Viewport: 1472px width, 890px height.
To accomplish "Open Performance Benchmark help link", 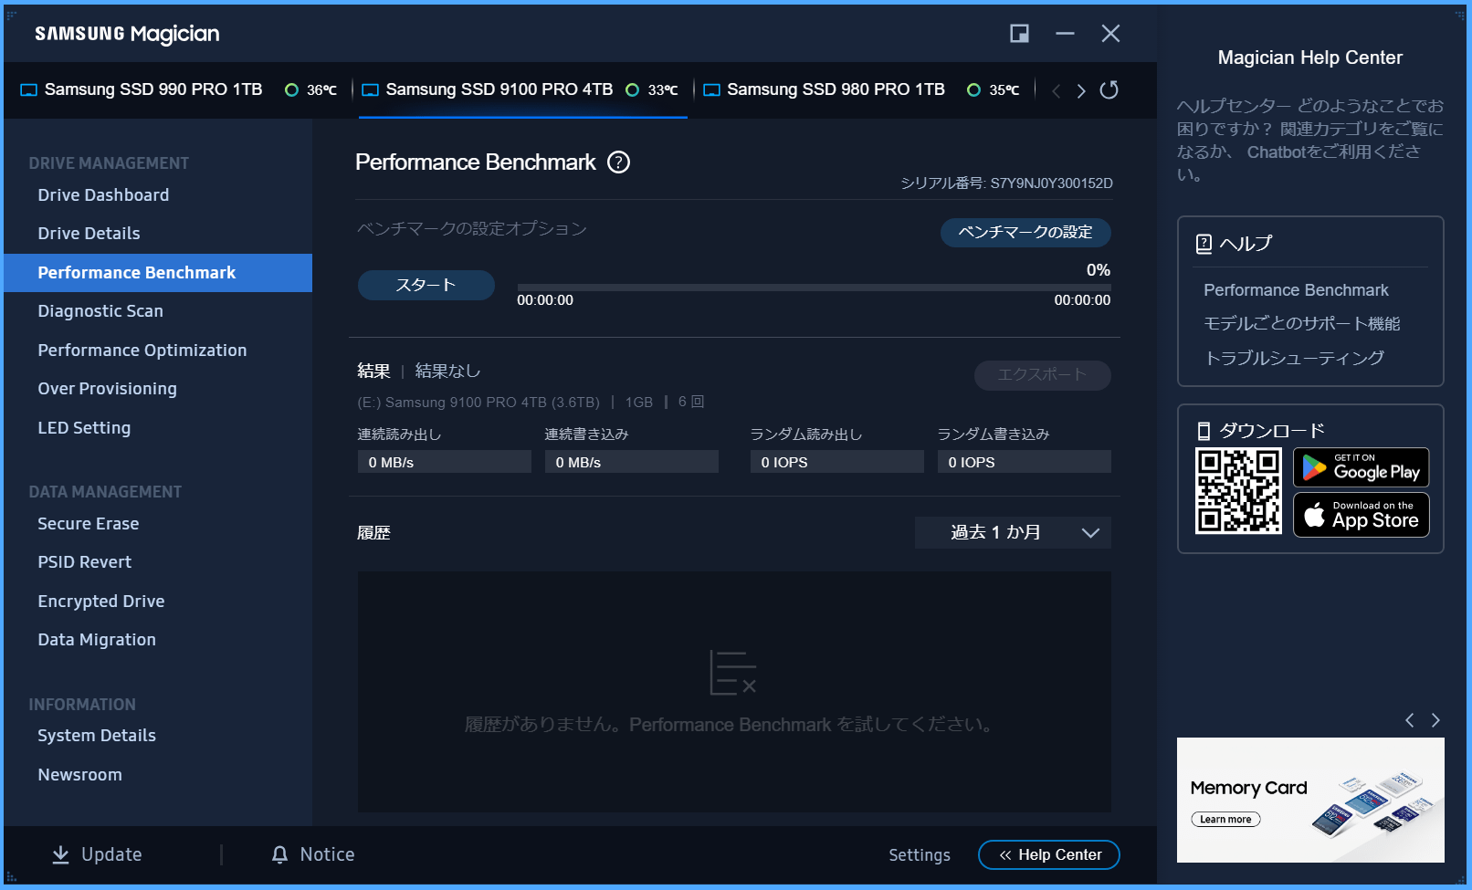I will pyautogui.click(x=1296, y=290).
